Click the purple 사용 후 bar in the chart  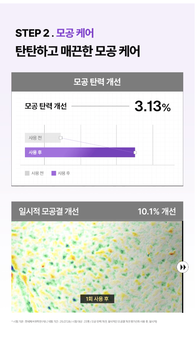[80, 152]
